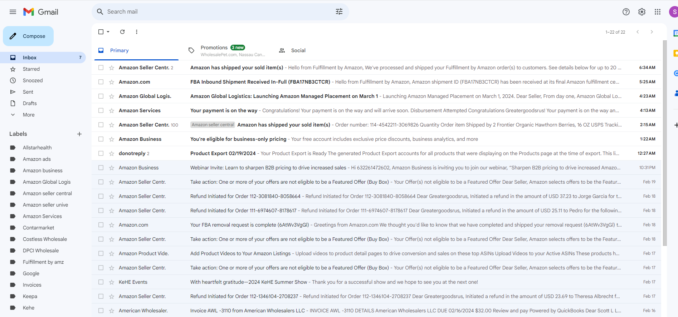The image size is (678, 317).
Task: Star the Amazon Services payment email
Action: tap(112, 110)
